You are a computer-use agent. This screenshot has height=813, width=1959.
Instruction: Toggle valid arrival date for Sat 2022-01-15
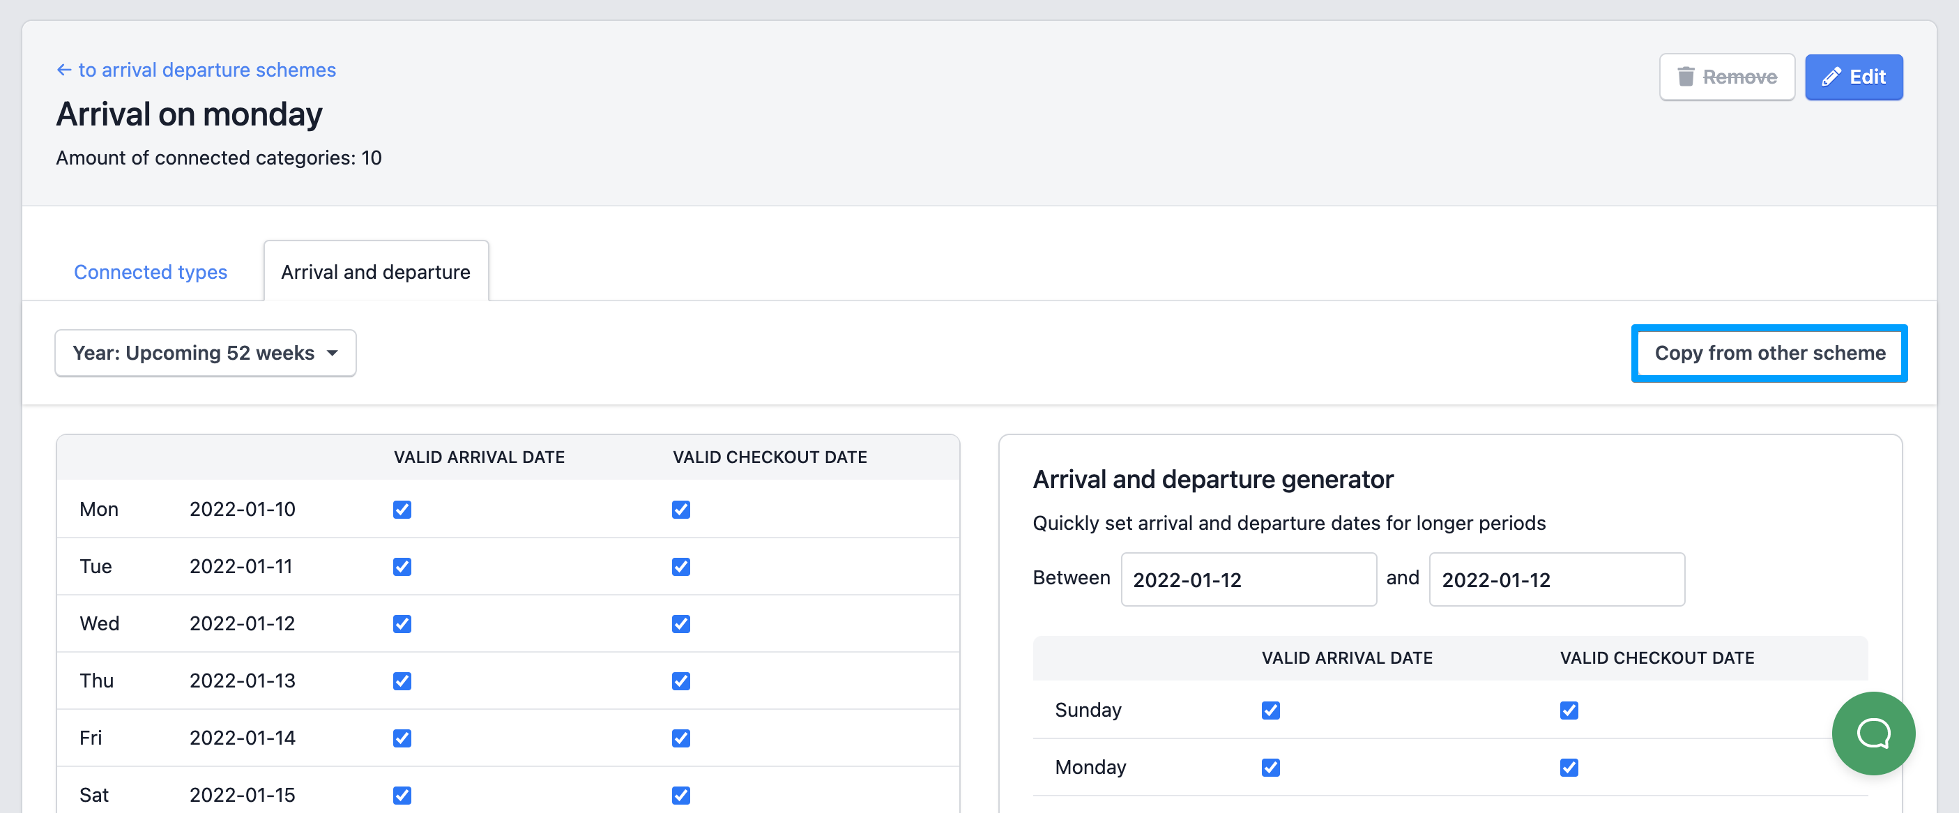(402, 795)
